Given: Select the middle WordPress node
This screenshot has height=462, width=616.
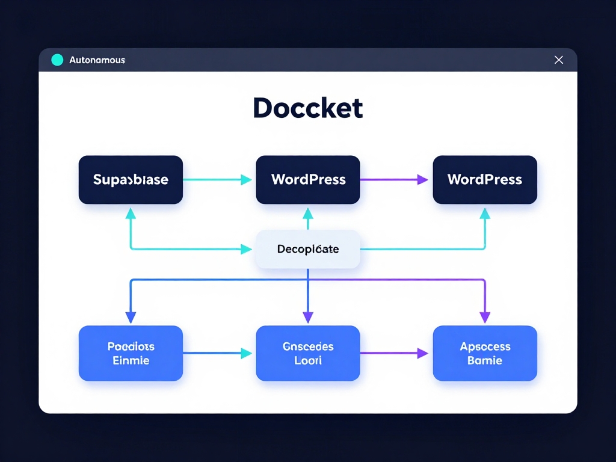Looking at the screenshot, I should click(x=307, y=179).
